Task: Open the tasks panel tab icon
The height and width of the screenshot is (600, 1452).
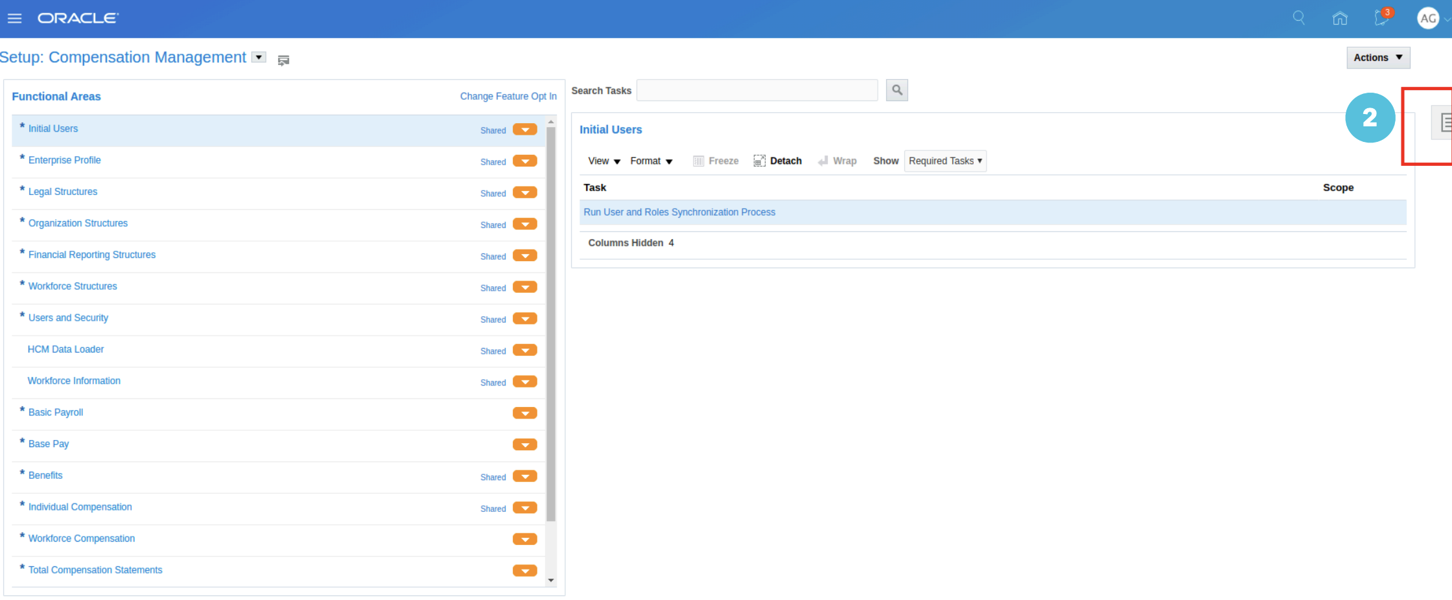Action: (x=1443, y=122)
